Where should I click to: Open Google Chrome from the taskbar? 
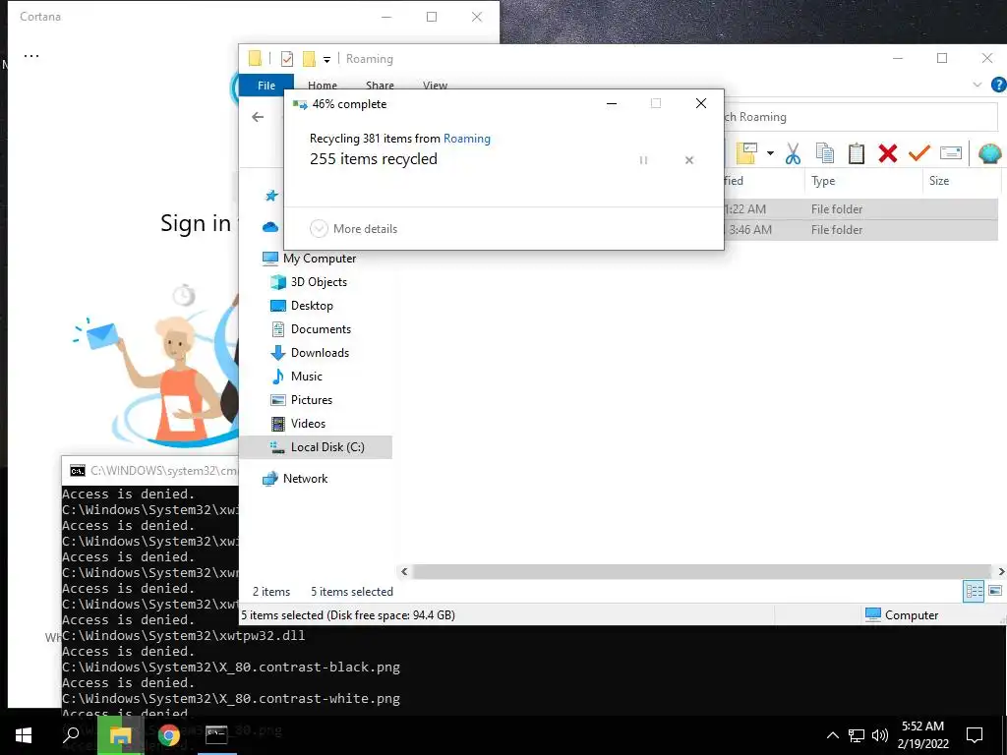click(168, 735)
